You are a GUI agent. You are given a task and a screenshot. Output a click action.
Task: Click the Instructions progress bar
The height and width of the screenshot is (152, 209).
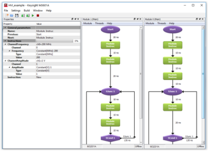pyautogui.click(x=54, y=41)
